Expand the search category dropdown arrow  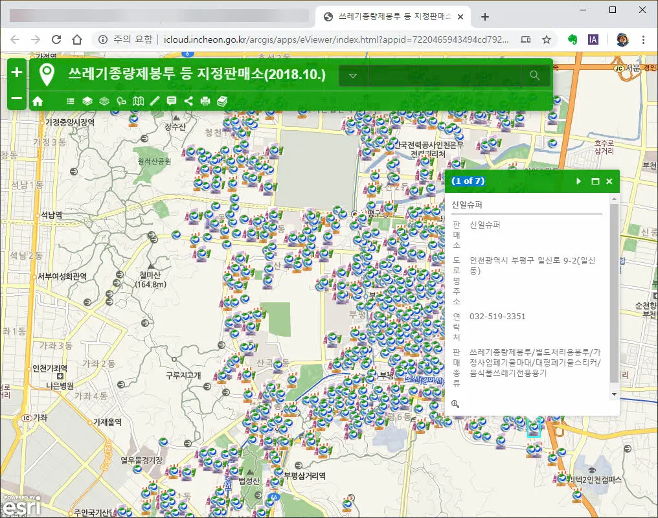tap(353, 76)
